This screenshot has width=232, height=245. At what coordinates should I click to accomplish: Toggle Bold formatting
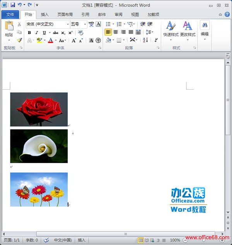pyautogui.click(x=29, y=33)
